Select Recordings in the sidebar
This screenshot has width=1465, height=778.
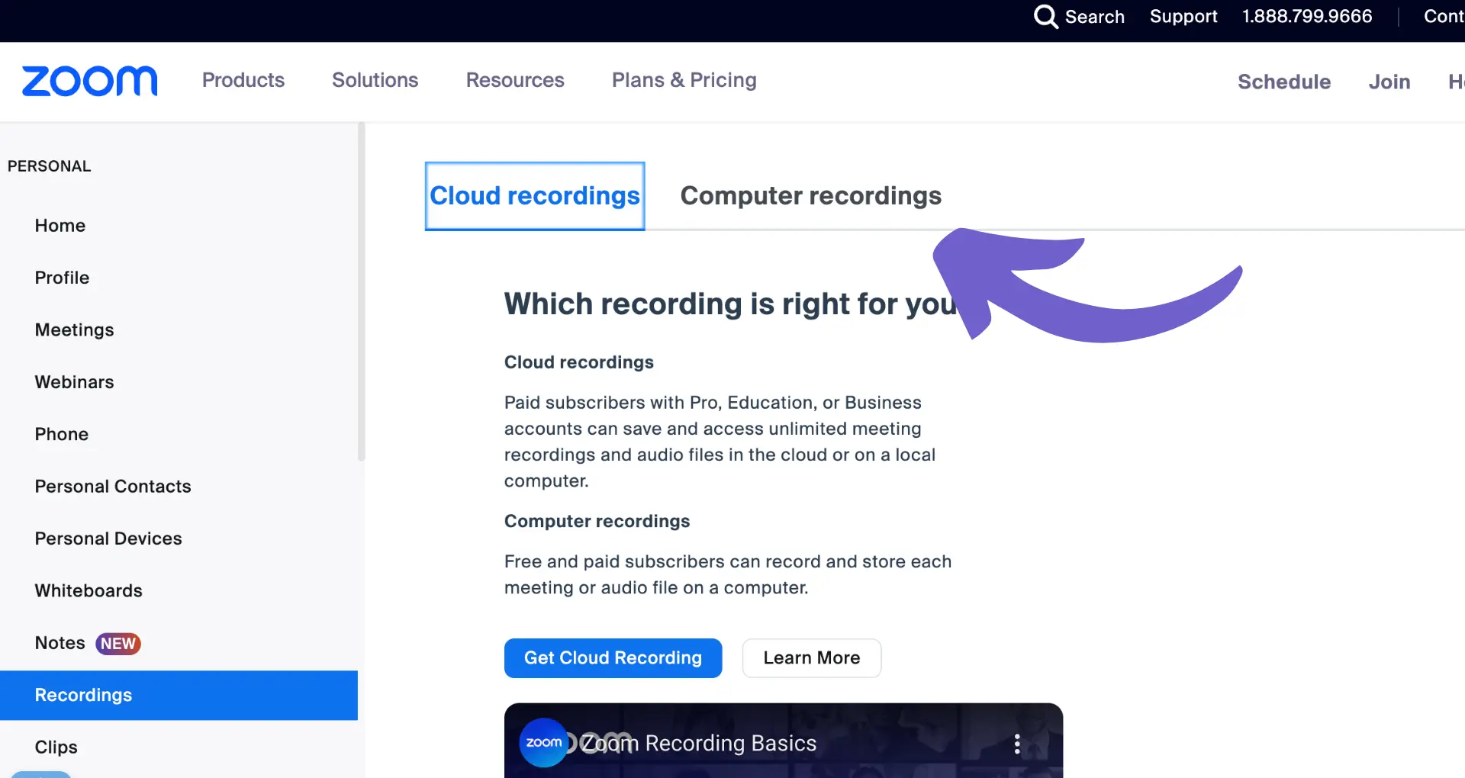point(179,696)
